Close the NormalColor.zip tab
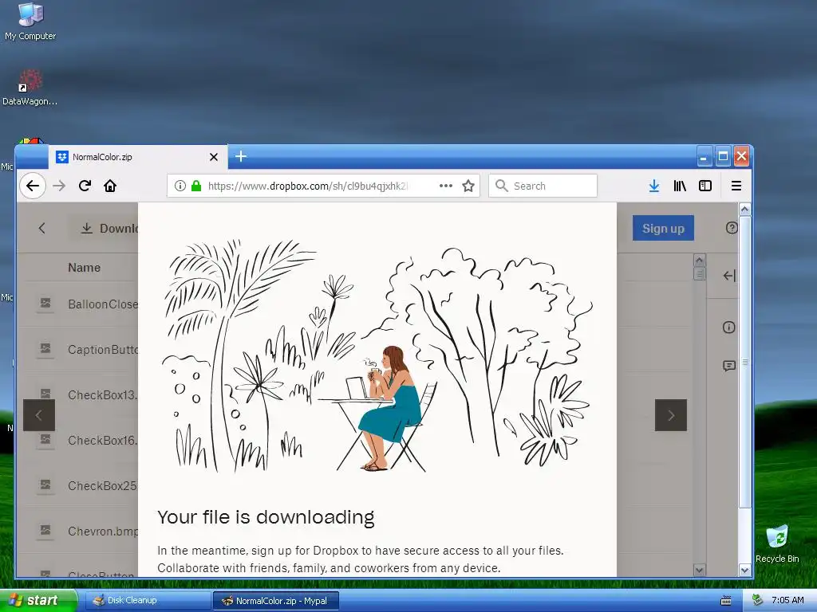817x612 pixels. pos(214,157)
